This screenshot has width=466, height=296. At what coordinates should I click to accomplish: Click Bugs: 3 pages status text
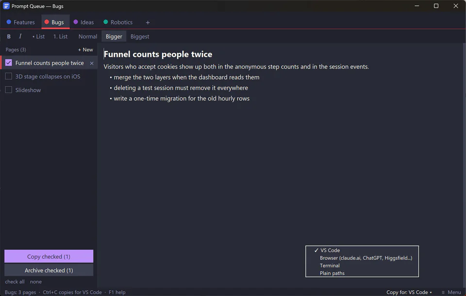(x=20, y=292)
